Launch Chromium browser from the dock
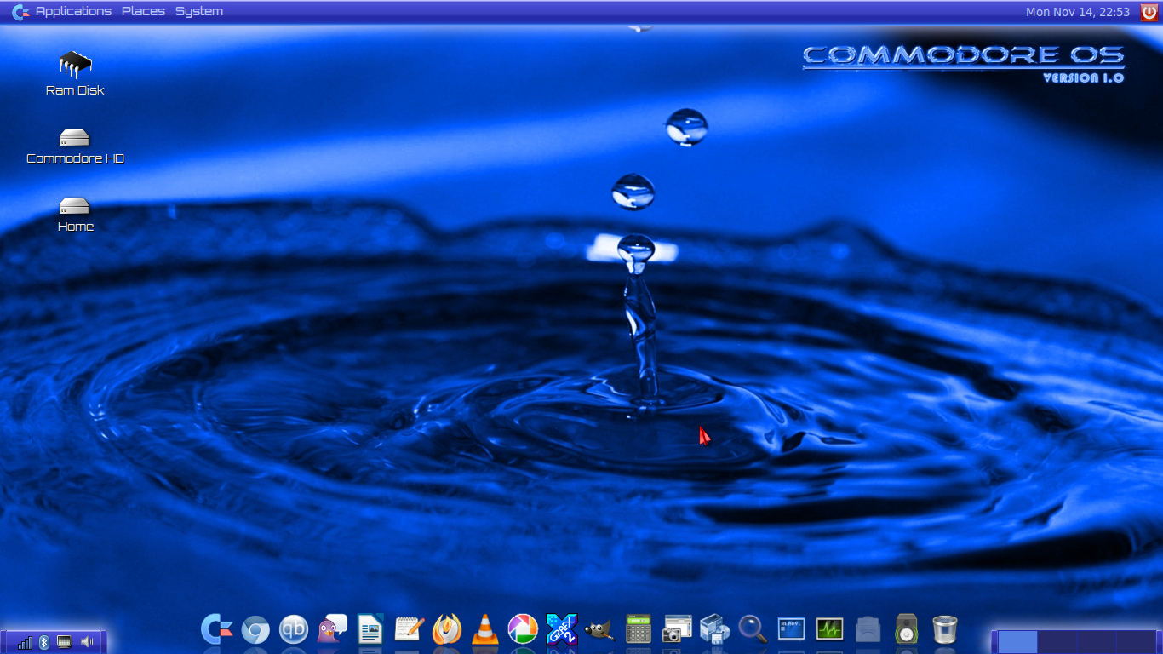 tap(255, 630)
